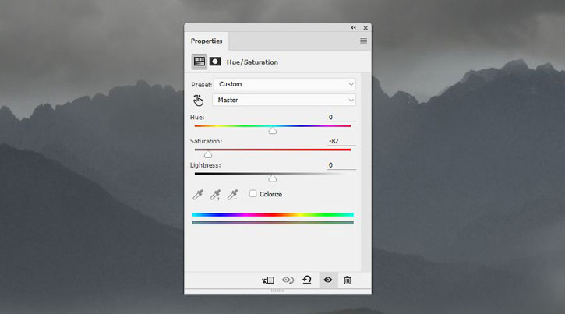Click the Hue value field
The width and height of the screenshot is (565, 314).
341,118
